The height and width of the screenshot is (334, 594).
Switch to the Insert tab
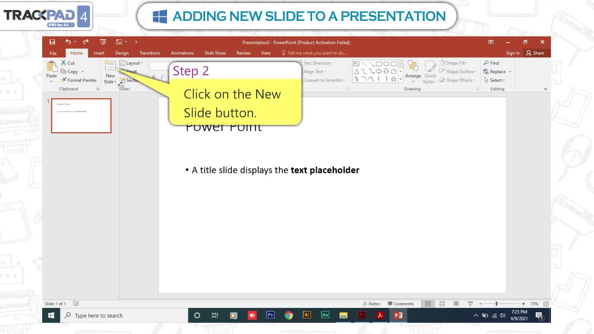click(99, 53)
